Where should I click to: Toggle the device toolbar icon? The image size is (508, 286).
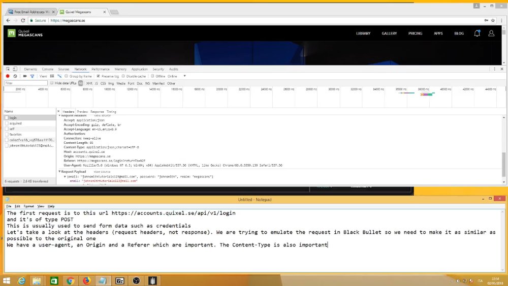click(x=15, y=69)
